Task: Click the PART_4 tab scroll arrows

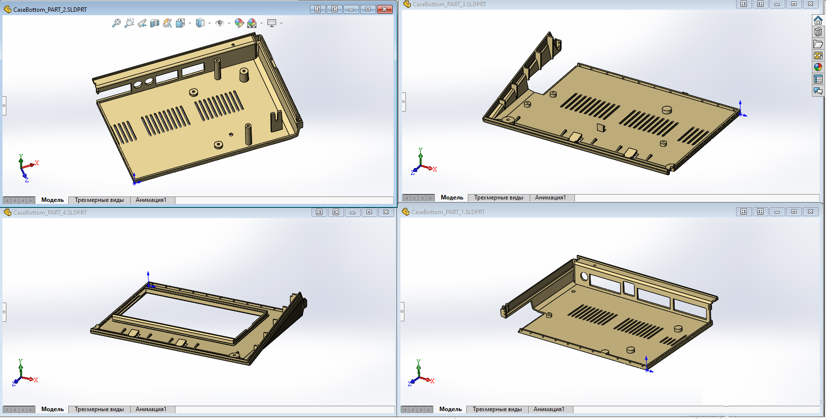Action: 19,410
